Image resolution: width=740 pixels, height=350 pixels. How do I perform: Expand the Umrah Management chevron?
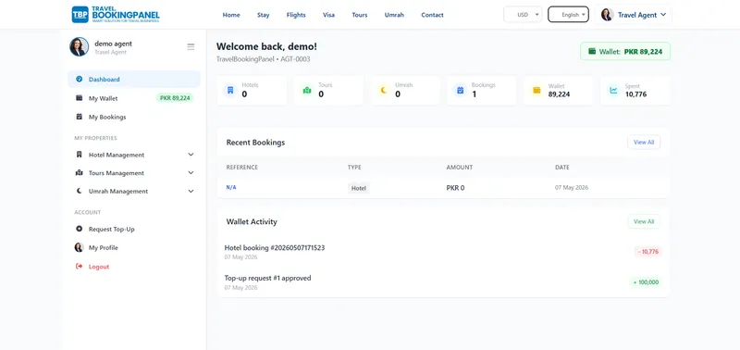click(x=191, y=192)
